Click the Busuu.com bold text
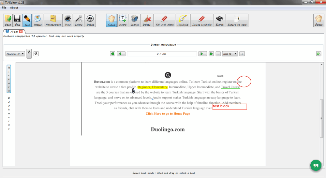Image resolution: width=326 pixels, height=178 pixels. pyautogui.click(x=102, y=82)
